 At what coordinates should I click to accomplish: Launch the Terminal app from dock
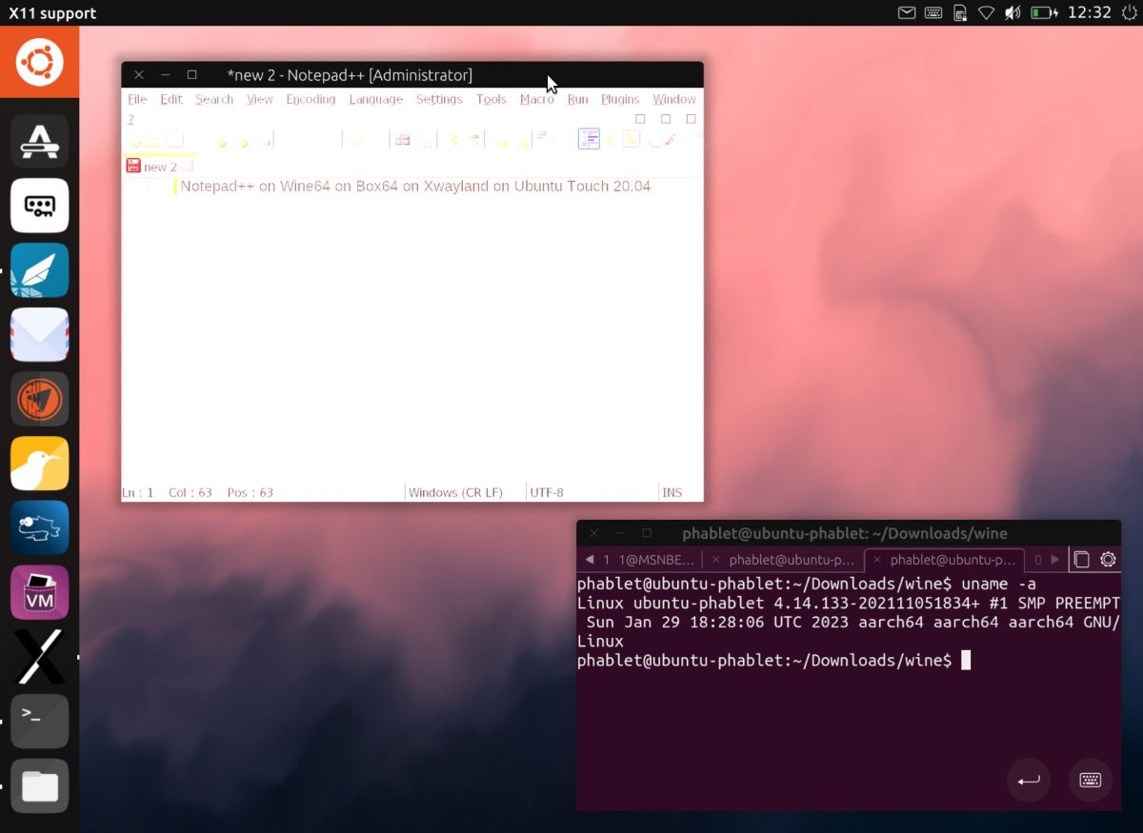coord(39,721)
